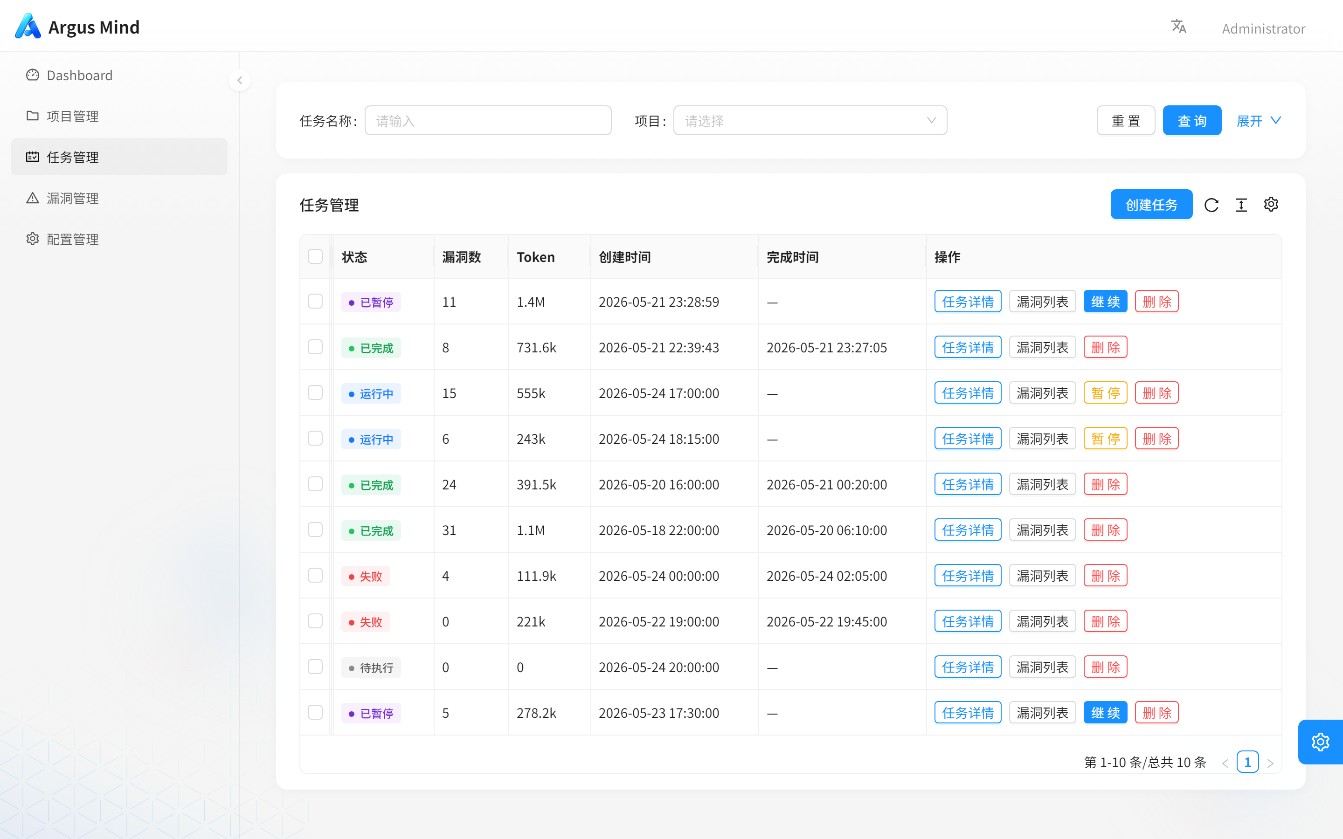Open 漏洞管理 menu item

click(x=119, y=198)
